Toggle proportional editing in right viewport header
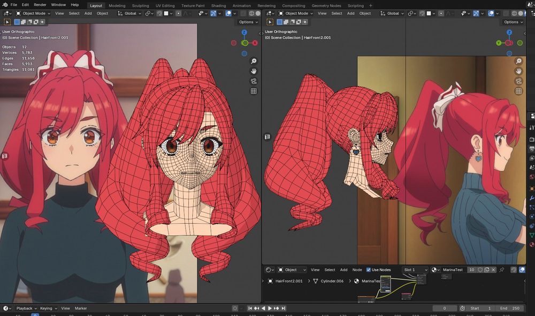The image size is (535, 316). point(441,13)
